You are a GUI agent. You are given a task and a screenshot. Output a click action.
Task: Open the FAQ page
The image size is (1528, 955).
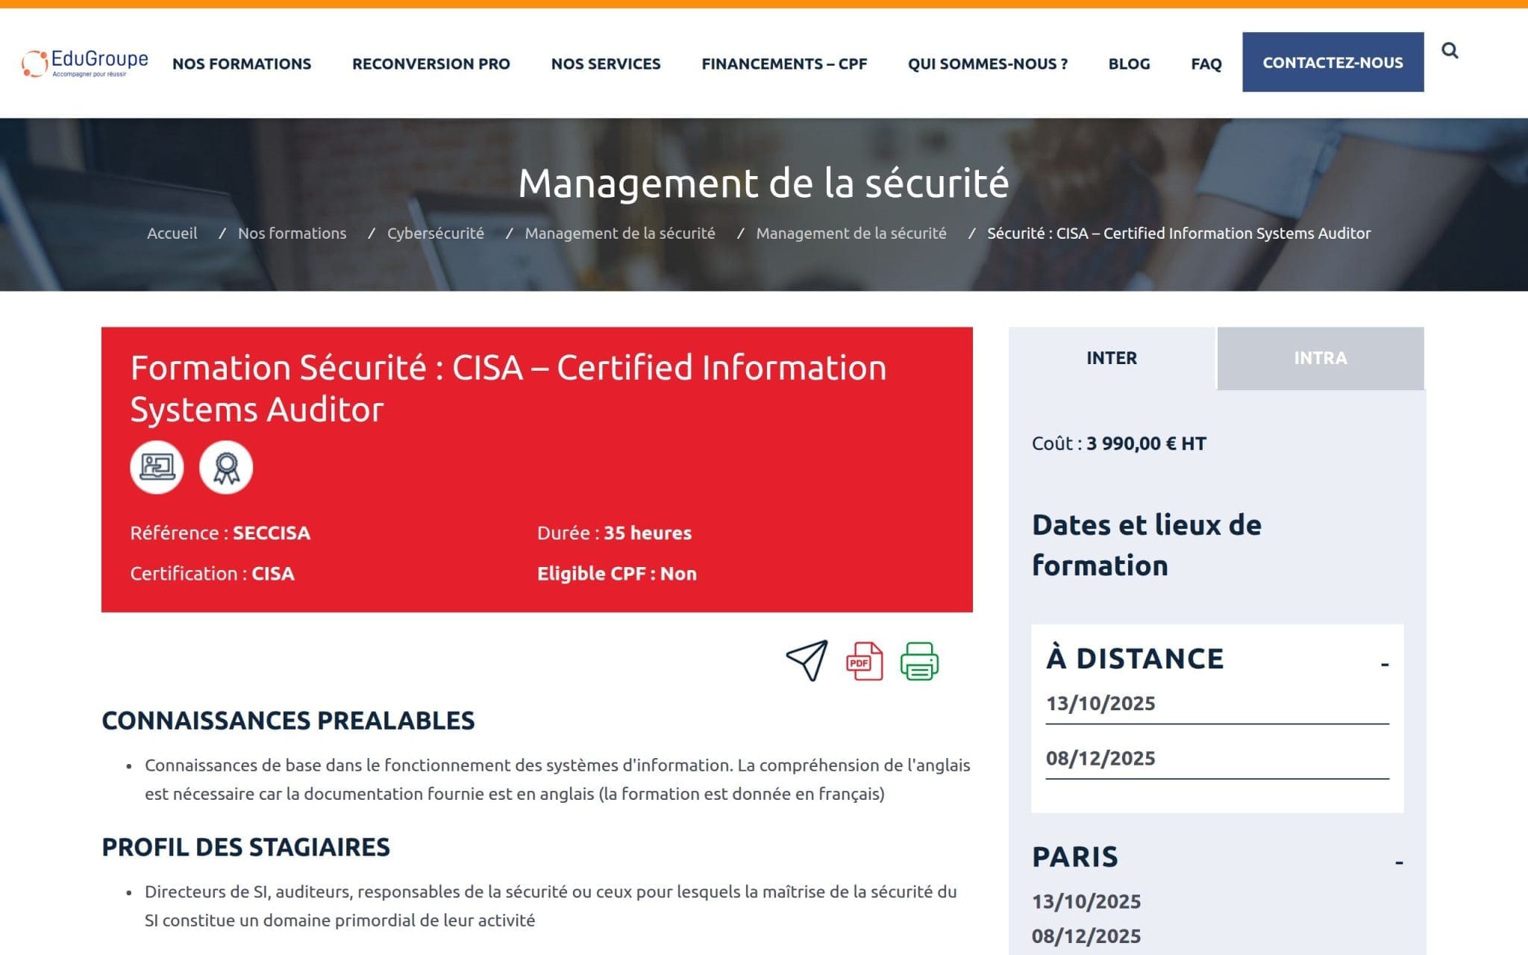(x=1206, y=63)
